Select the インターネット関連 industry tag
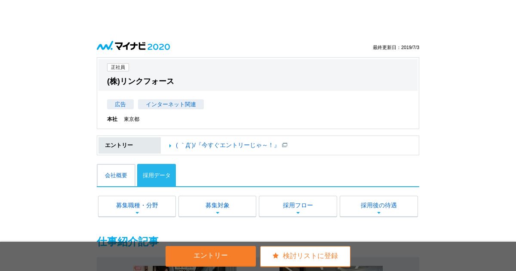516x271 pixels. pyautogui.click(x=171, y=105)
